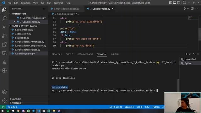Screen dimensions: 201x113
Task: Toggle the secondary side bar layout
Action: (x=179, y=3)
